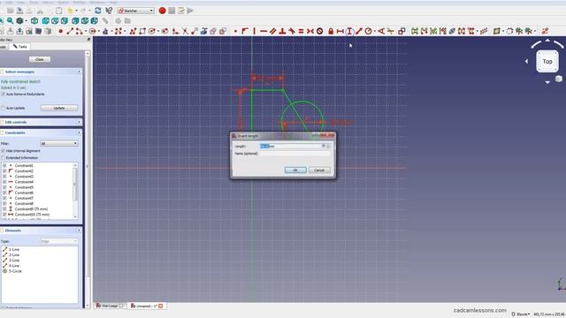This screenshot has height=318, width=566.
Task: Uncheck the Constraint1 checkbox
Action: tap(4, 165)
